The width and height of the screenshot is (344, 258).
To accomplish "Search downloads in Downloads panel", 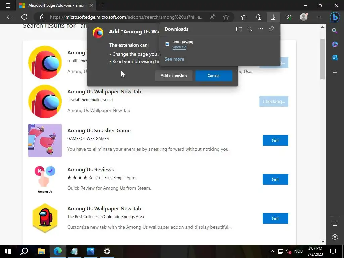I will (x=250, y=29).
